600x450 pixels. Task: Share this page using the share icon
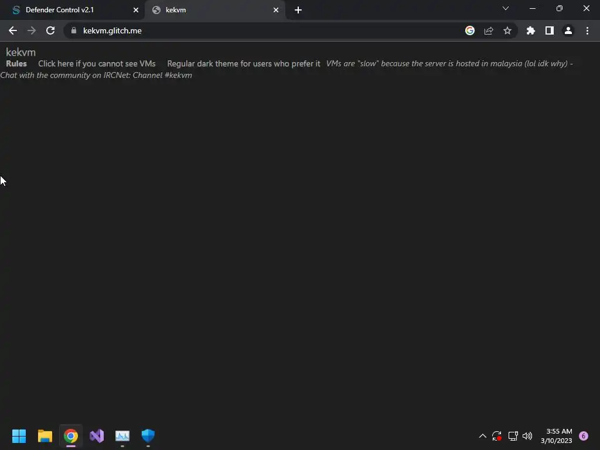[489, 30]
